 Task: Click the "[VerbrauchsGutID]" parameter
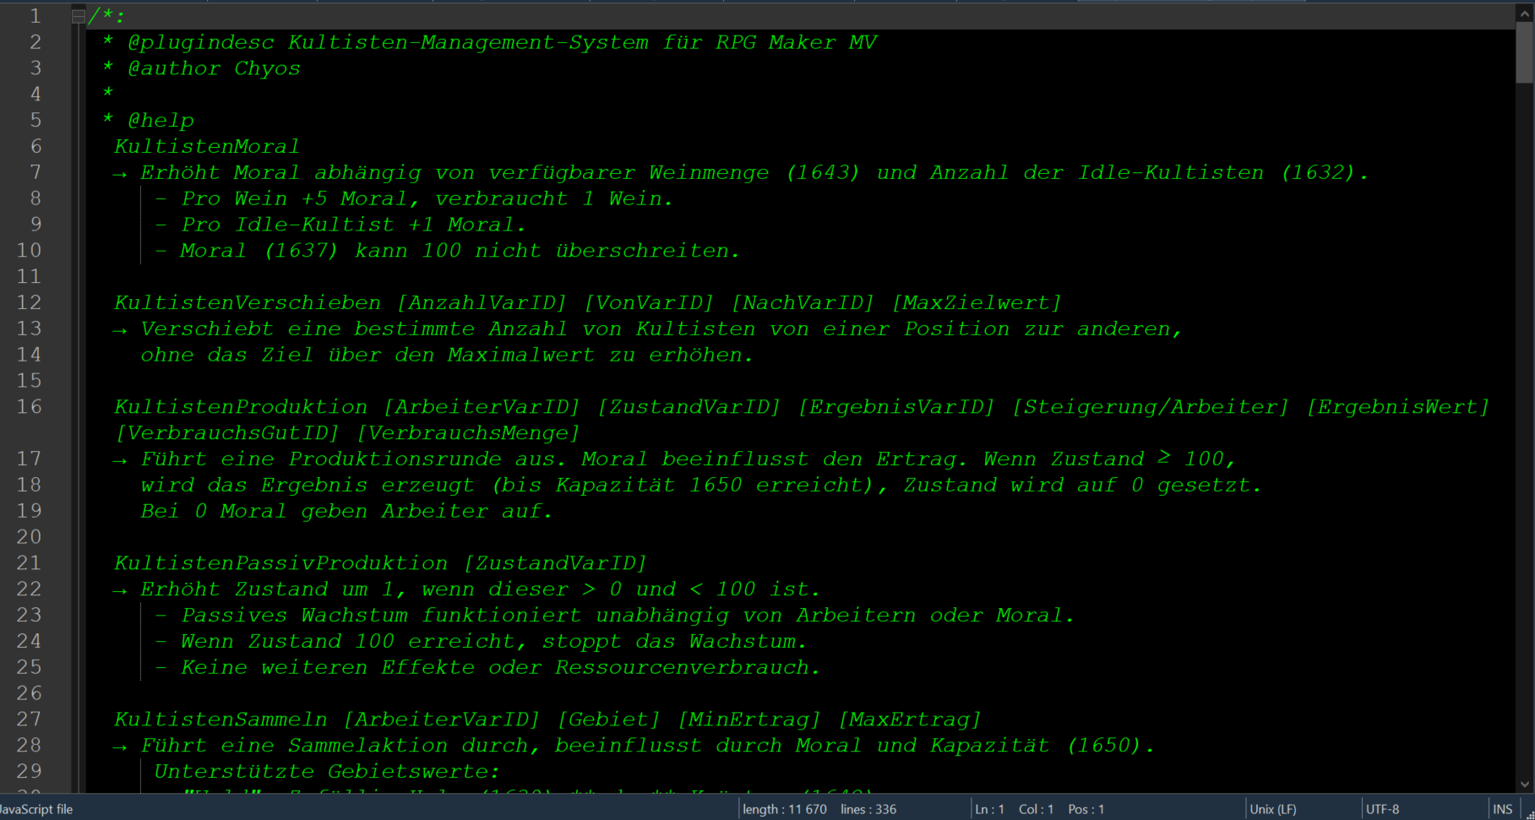coord(227,432)
